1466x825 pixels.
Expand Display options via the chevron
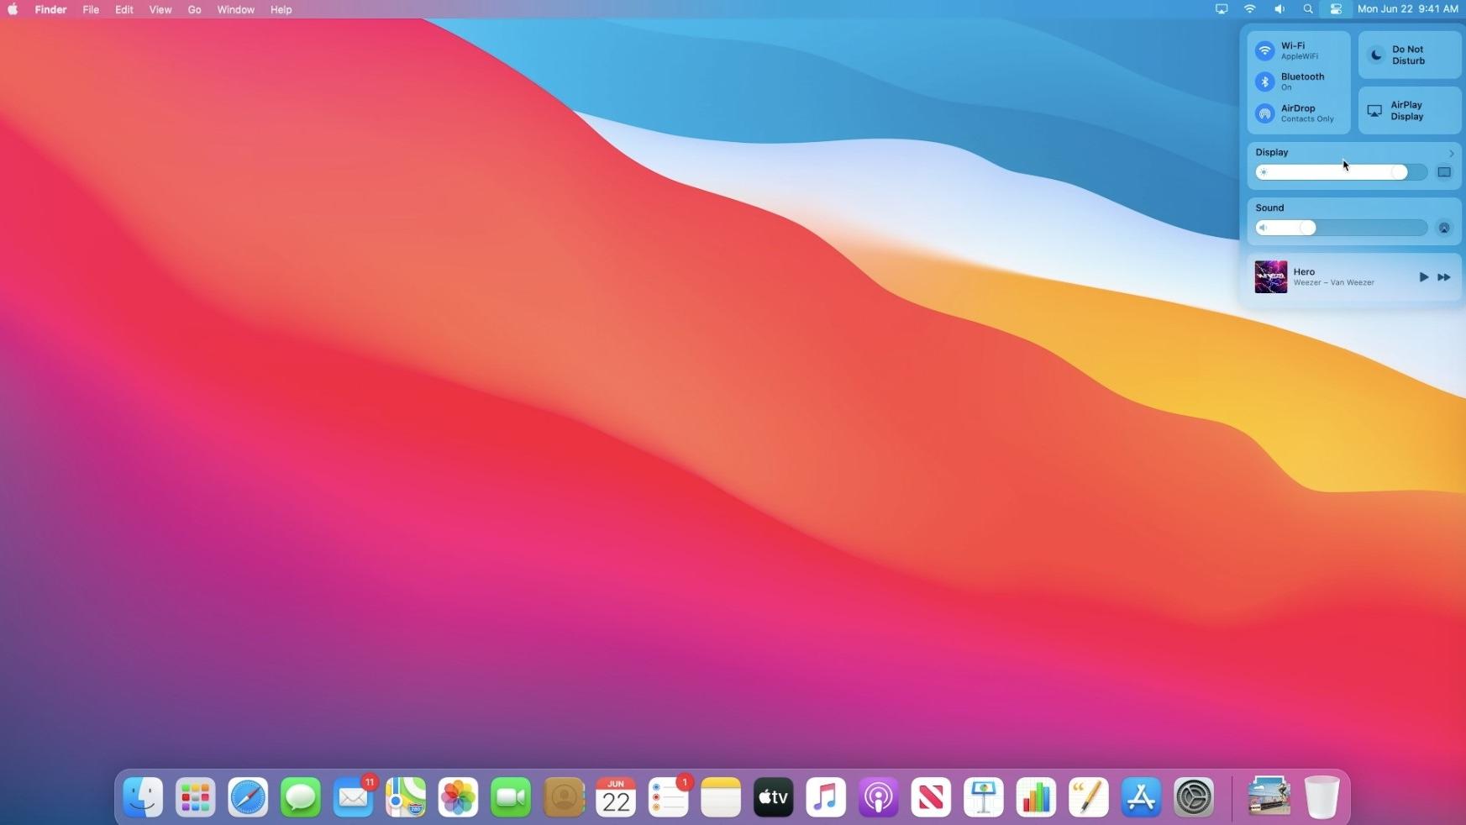pyautogui.click(x=1451, y=153)
